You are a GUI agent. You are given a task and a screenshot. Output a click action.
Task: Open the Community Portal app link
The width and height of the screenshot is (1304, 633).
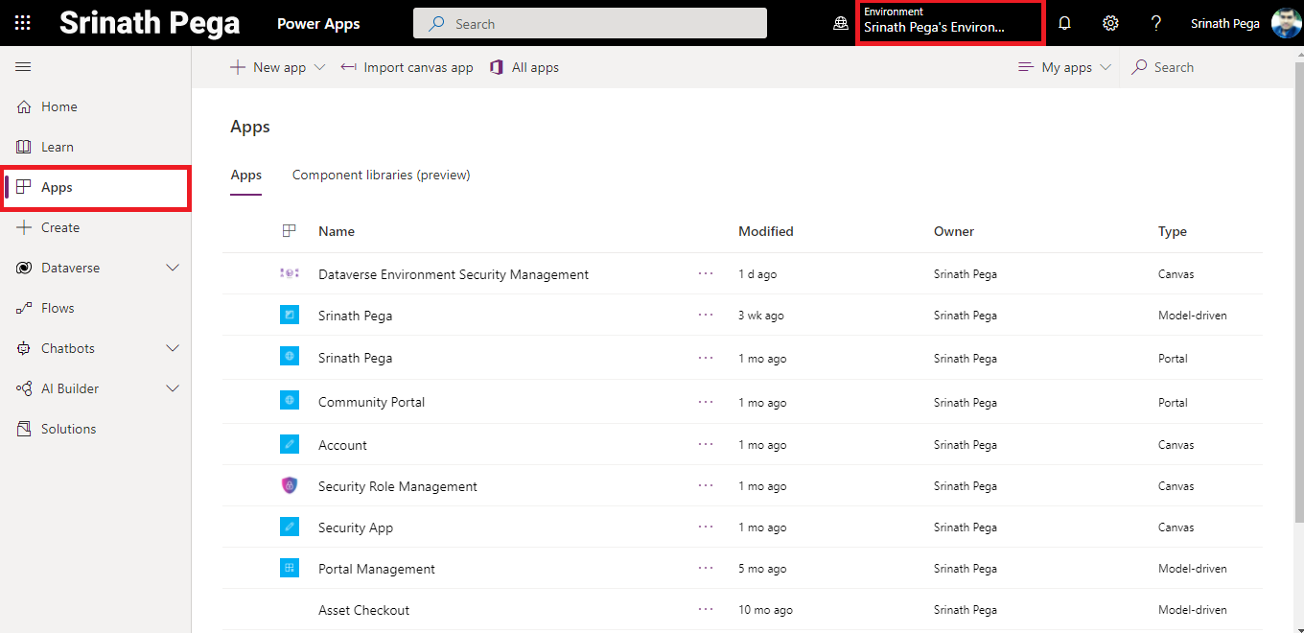371,402
